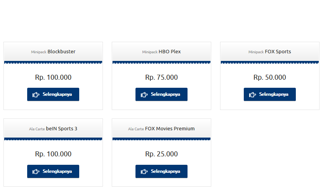This screenshot has width=323, height=192.
Task: Click the Rp. 50.000 price
Action: pos(270,77)
